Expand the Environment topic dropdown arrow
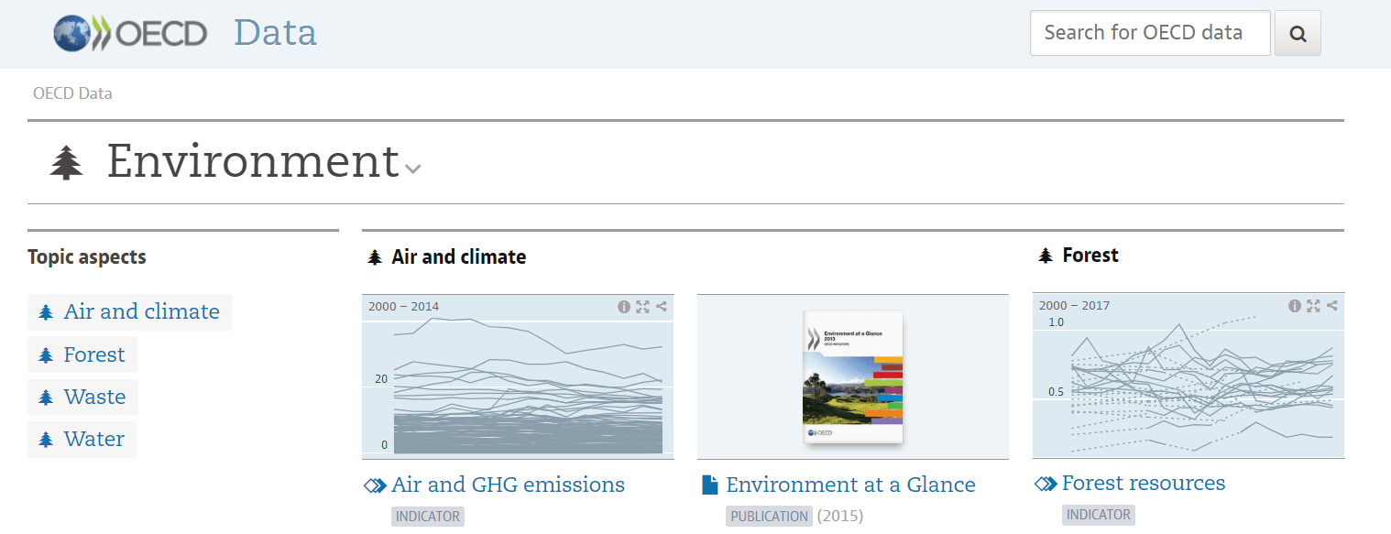This screenshot has height=534, width=1391. [413, 169]
